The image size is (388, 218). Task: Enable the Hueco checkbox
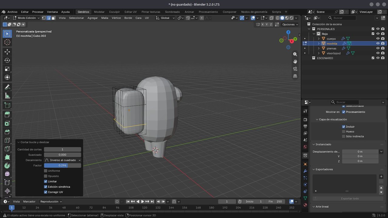[343, 131]
